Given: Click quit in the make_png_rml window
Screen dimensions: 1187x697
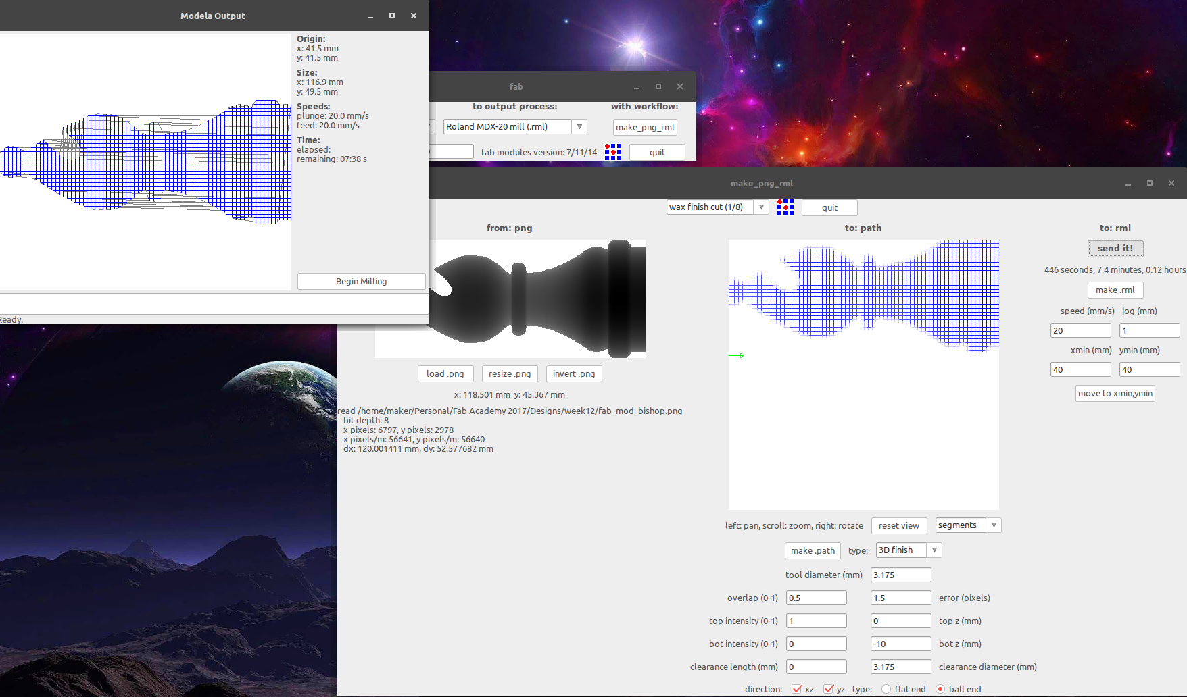Looking at the screenshot, I should point(829,207).
